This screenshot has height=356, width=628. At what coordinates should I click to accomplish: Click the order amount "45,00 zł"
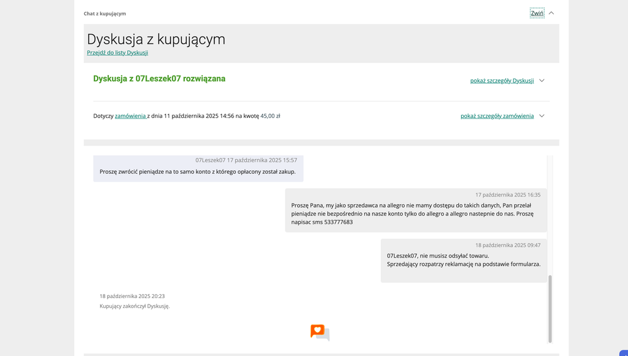[x=270, y=116]
